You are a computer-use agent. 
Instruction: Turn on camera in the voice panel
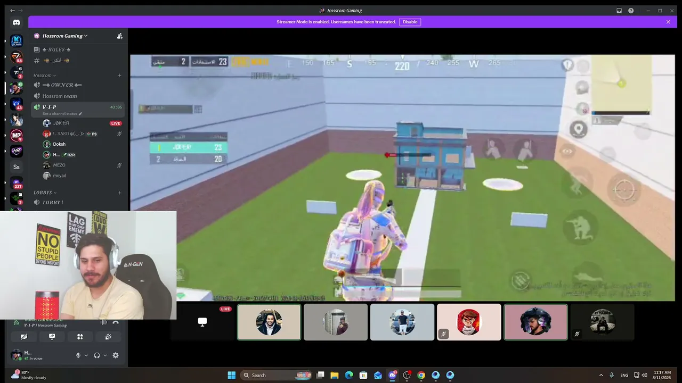(x=23, y=337)
